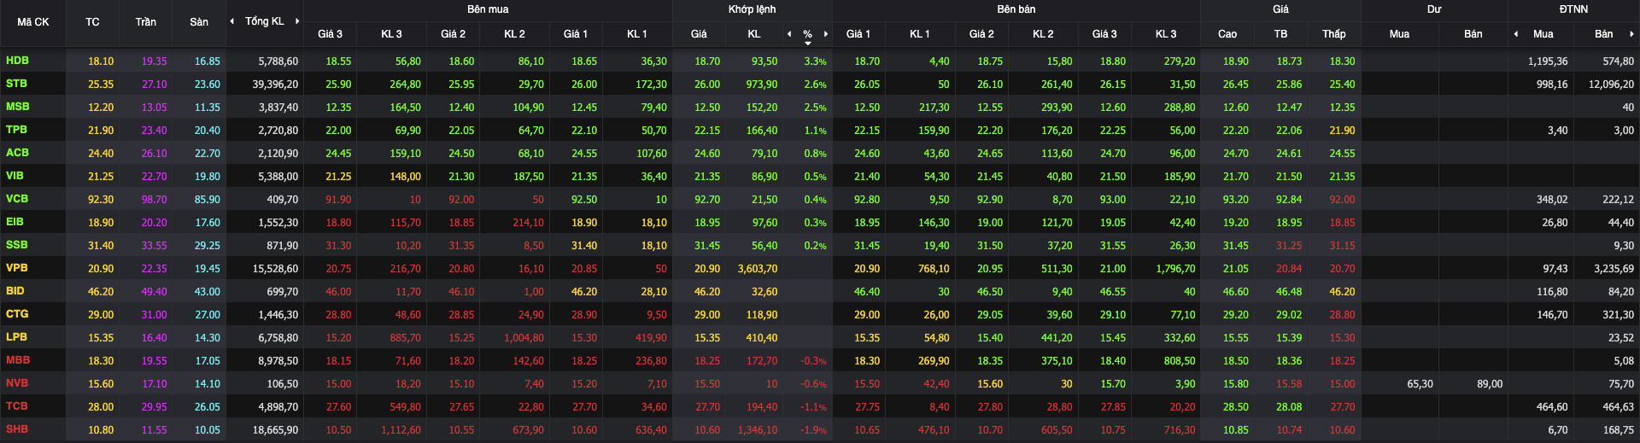Screen dimensions: 1640x443
Task: Click NVB Dư Bán value 89,00
Action: point(1490,384)
